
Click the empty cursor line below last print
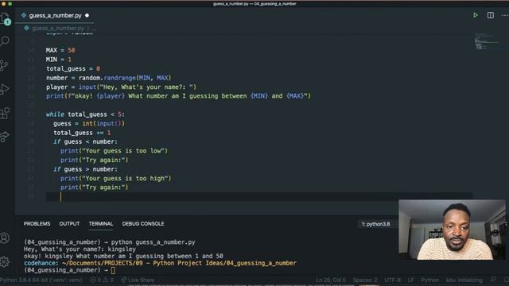259,196
